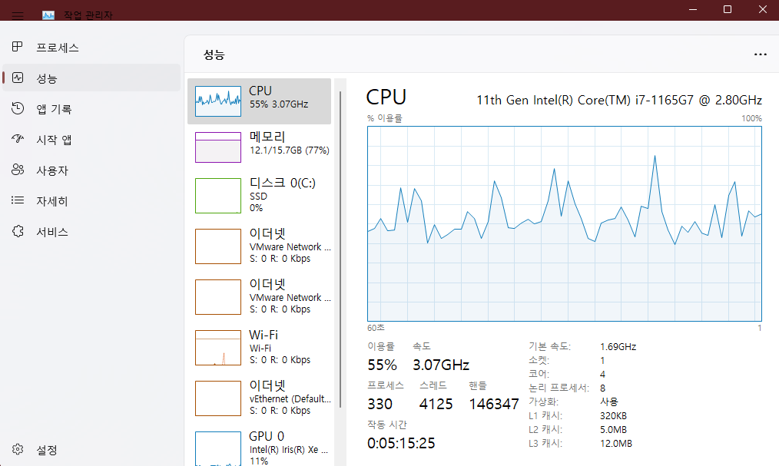Open the three-dot more options menu
This screenshot has width=779, height=466.
760,55
